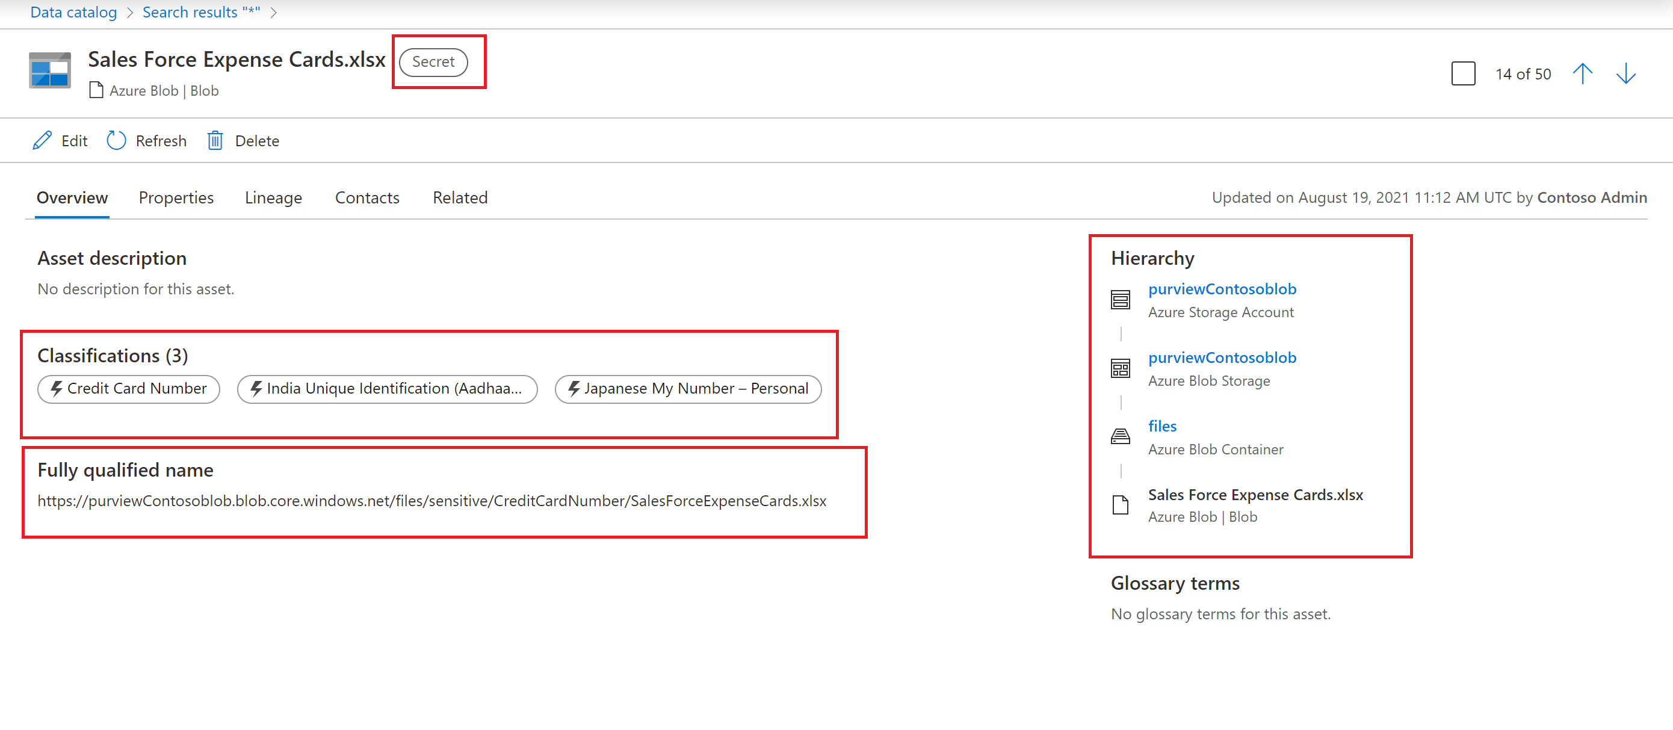1673x730 pixels.
Task: Click the Secret sensitivity label badge
Action: pos(433,62)
